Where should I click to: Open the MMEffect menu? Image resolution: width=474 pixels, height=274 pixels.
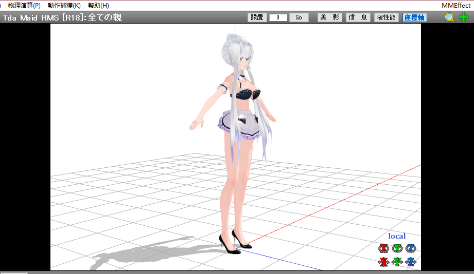455,5
